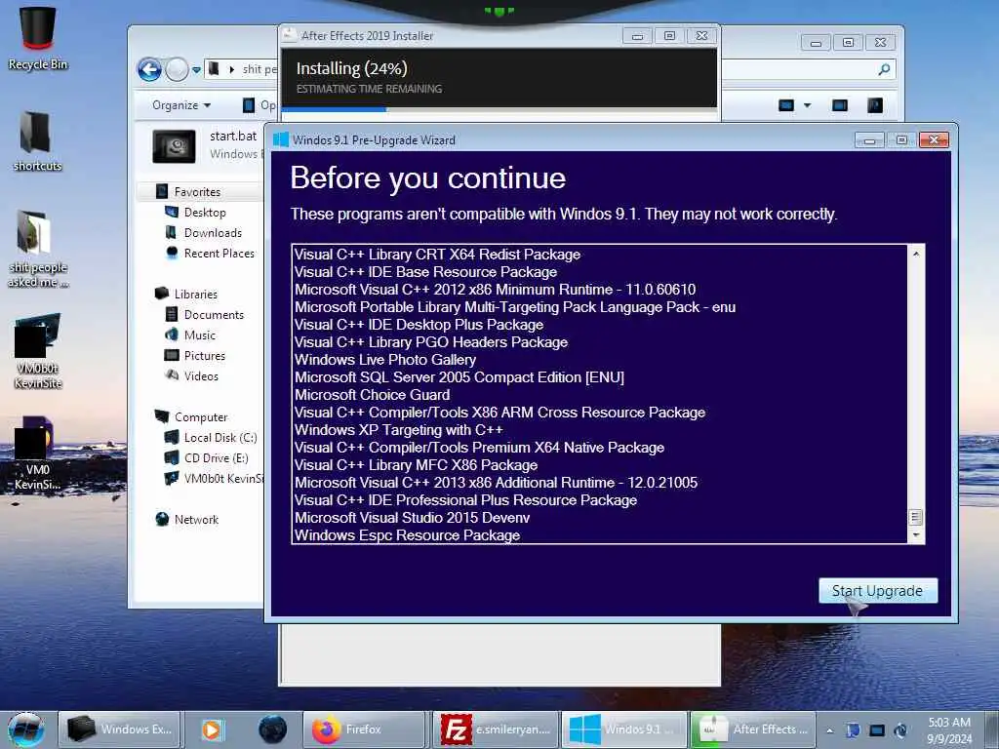Open the shortcuts folder on desktop

point(37,141)
